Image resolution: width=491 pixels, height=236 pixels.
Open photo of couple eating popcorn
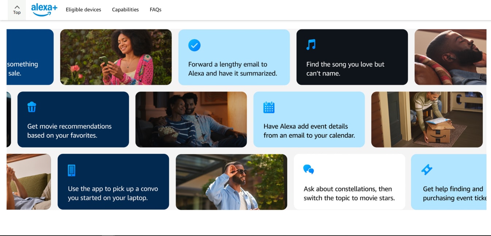[191, 119]
